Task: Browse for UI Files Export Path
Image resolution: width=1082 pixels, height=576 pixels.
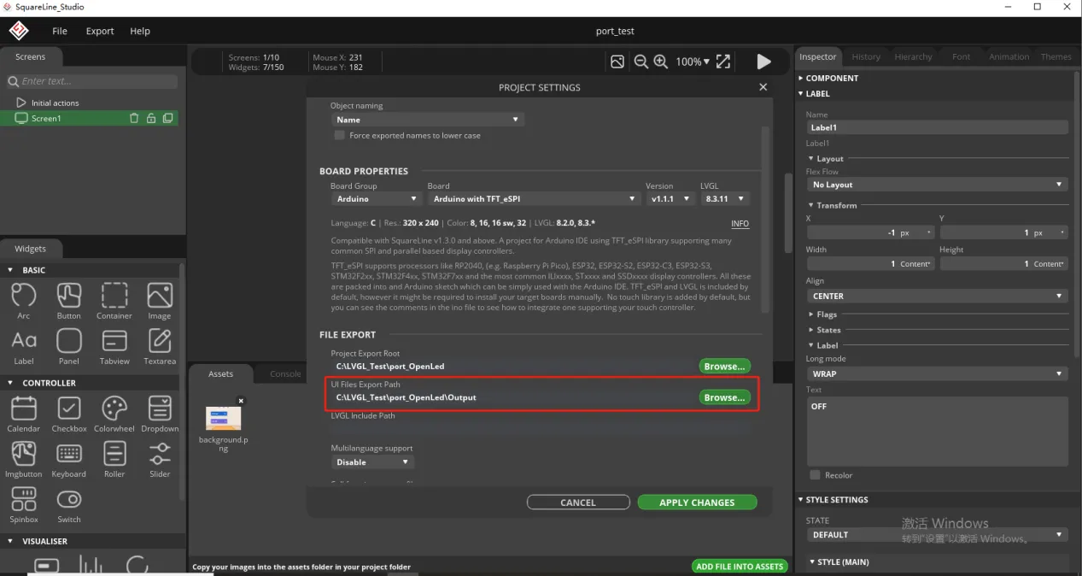Action: point(724,397)
